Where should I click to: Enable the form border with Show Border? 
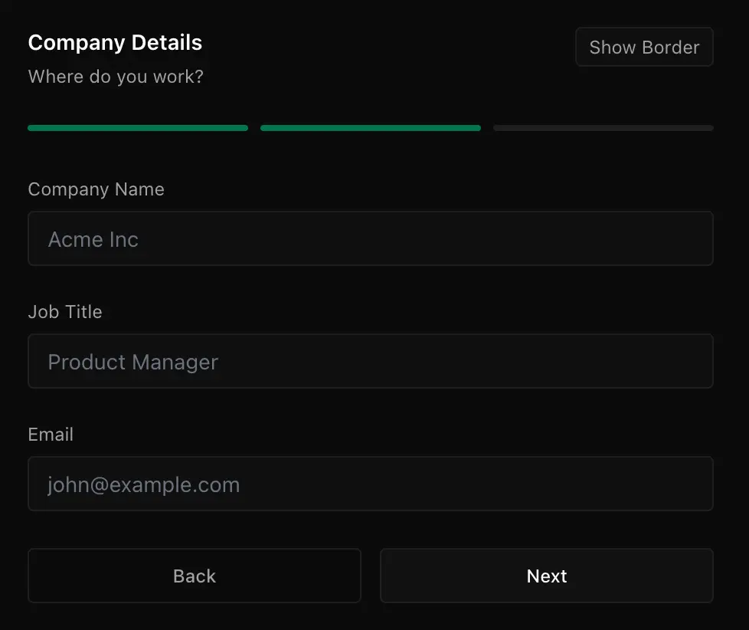coord(644,47)
